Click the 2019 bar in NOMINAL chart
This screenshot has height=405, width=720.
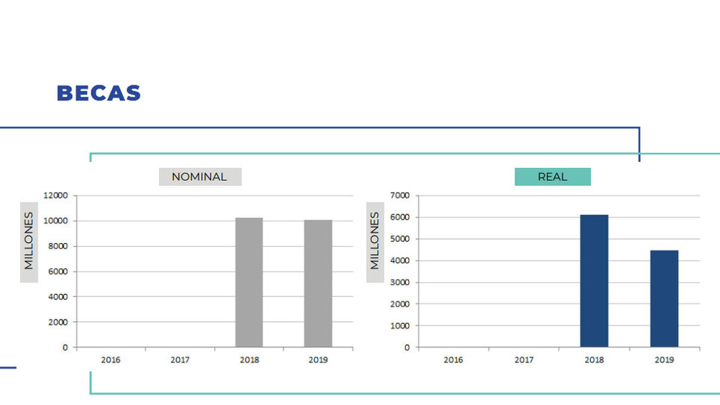(x=318, y=283)
